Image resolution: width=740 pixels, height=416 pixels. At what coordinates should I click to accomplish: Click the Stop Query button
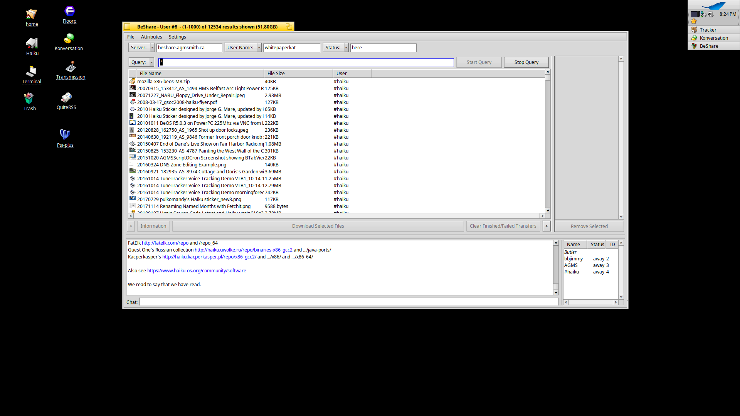526,62
